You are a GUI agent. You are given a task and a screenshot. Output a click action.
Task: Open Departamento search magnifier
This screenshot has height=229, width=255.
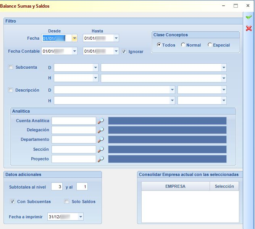tap(101, 140)
